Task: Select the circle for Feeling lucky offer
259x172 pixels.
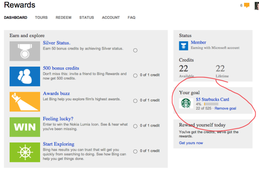Action: click(135, 126)
